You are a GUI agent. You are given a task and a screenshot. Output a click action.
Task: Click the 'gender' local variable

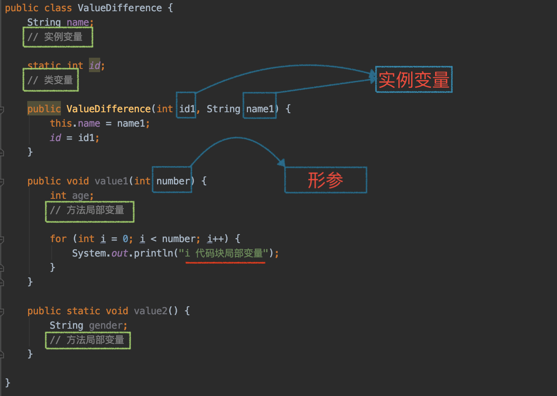[106, 325]
